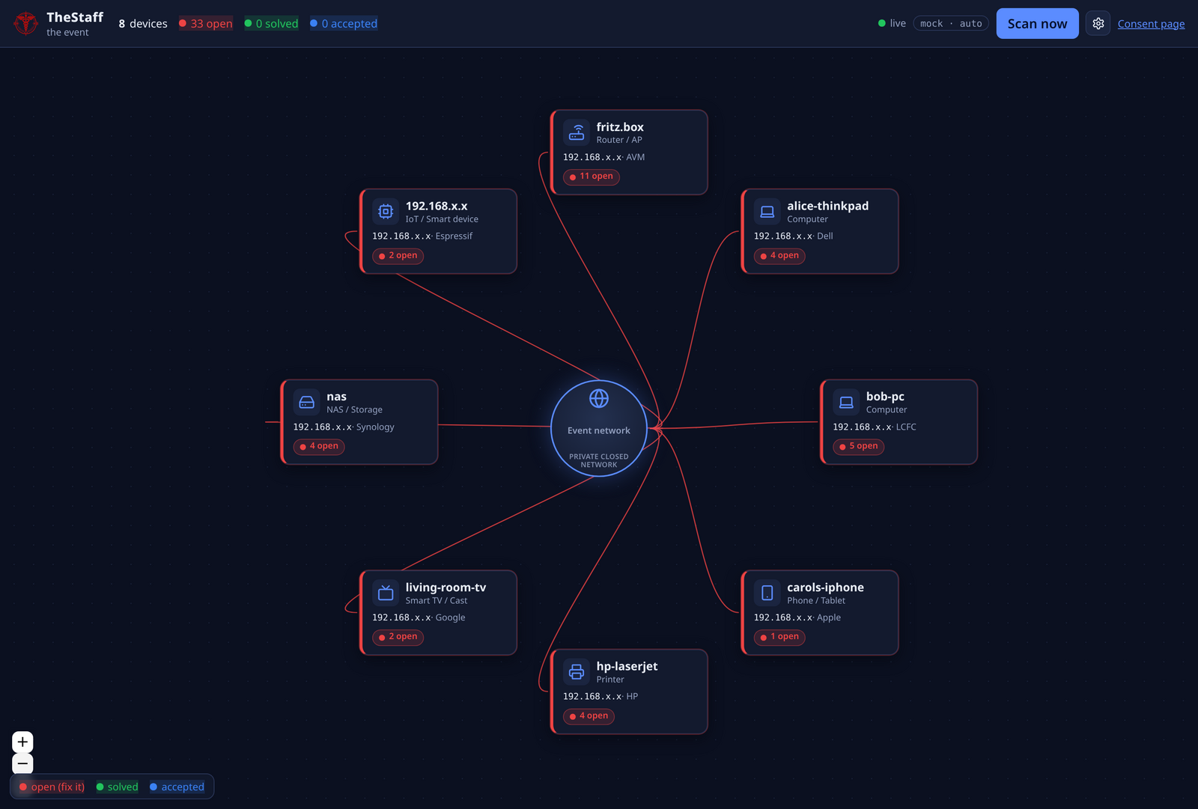Click the accepted legend item
The width and height of the screenshot is (1198, 809).
point(177,787)
